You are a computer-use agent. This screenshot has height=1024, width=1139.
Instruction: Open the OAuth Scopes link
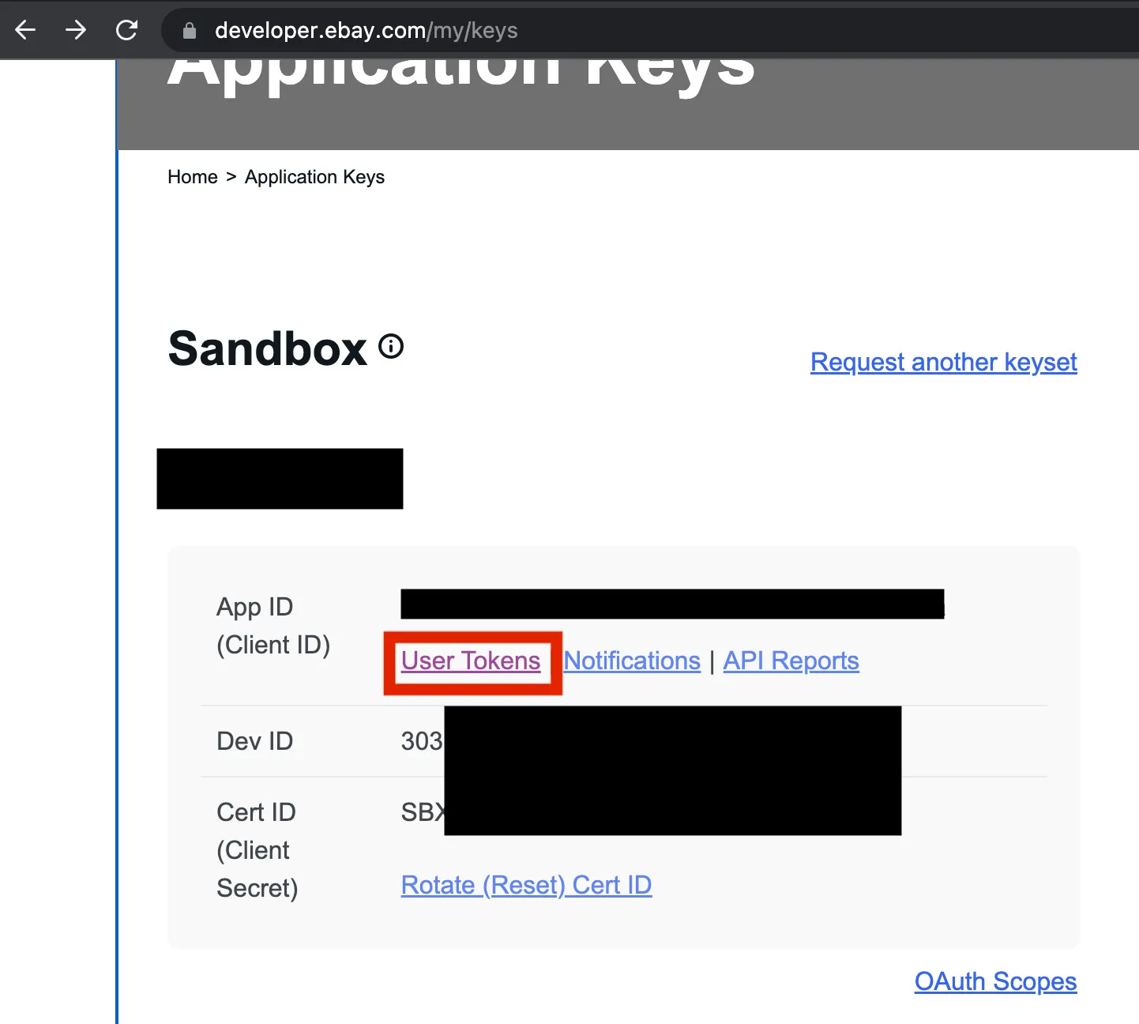[x=996, y=981]
